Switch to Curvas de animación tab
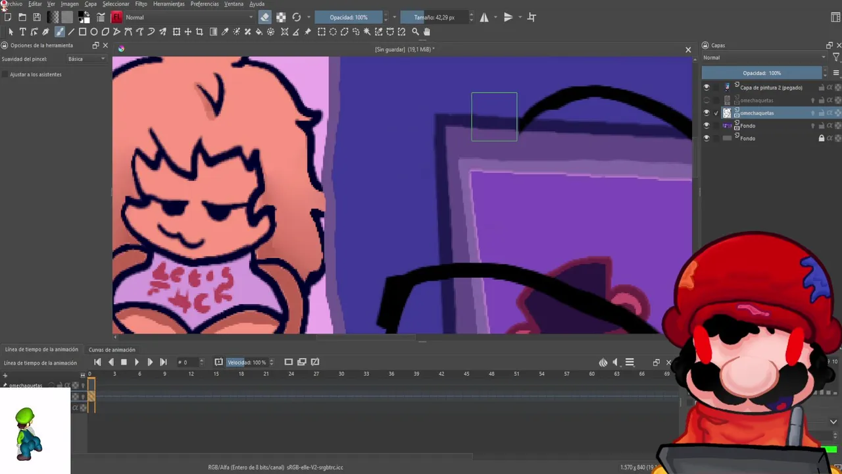The height and width of the screenshot is (474, 842). pyautogui.click(x=112, y=350)
